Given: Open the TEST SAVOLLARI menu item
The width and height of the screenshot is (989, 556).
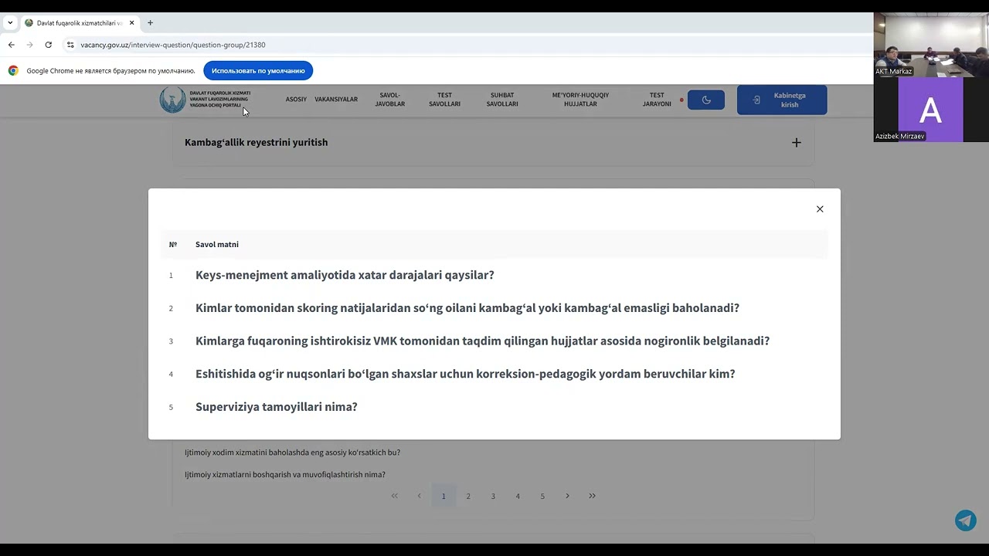Looking at the screenshot, I should 444,100.
